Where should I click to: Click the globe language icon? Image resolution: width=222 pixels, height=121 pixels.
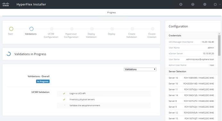click(x=205, y=4)
